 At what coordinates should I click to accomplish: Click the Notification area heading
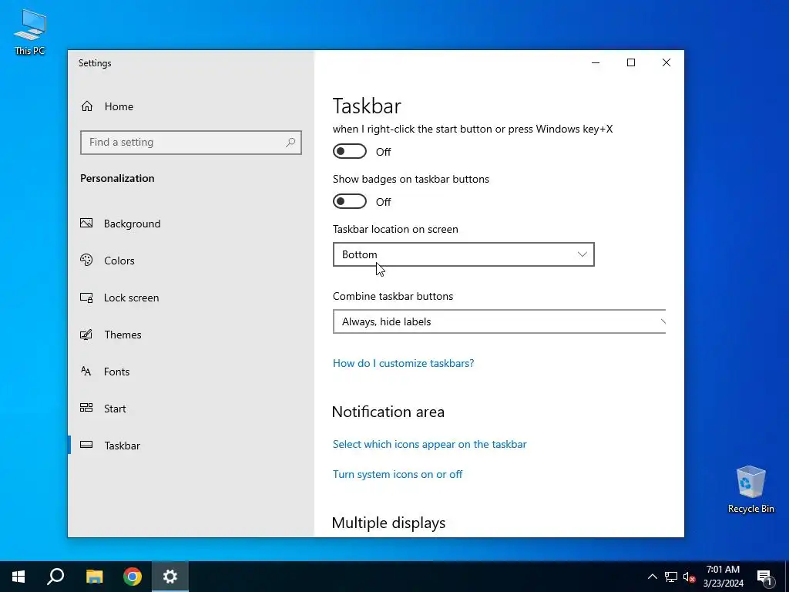click(388, 412)
